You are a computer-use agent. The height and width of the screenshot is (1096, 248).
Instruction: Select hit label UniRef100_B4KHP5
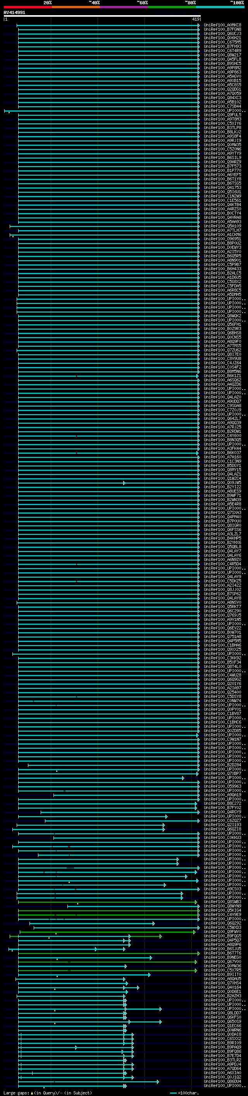coord(222,538)
